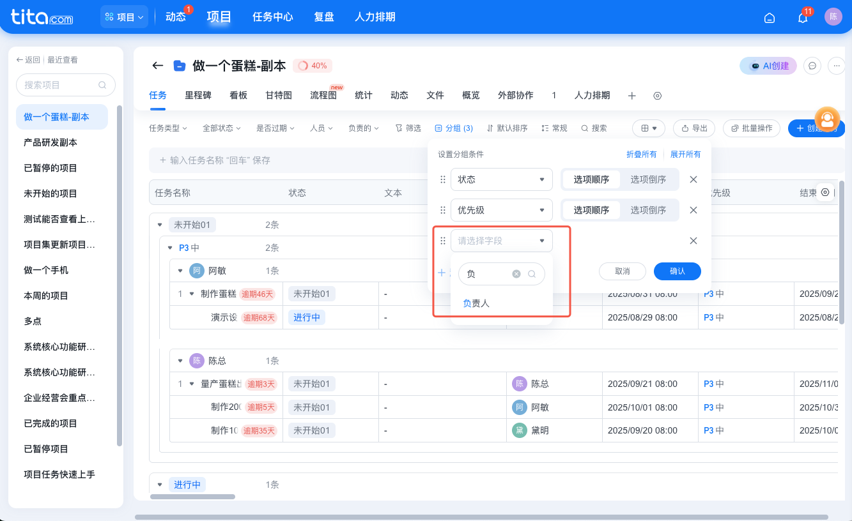Open 批量操作 batch operations

click(752, 128)
